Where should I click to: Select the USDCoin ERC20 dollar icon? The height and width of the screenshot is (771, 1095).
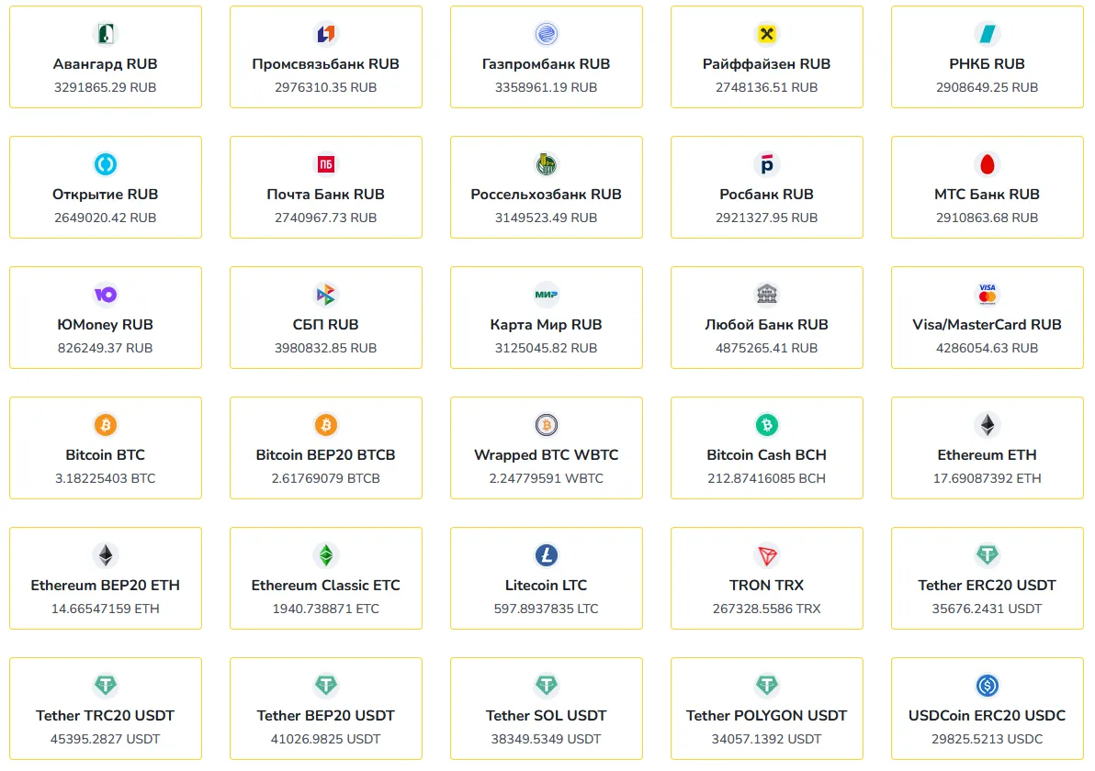pyautogui.click(x=987, y=685)
